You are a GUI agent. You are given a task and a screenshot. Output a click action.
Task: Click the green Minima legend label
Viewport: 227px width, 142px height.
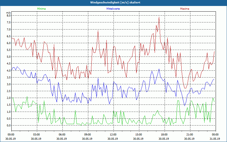point(41,9)
